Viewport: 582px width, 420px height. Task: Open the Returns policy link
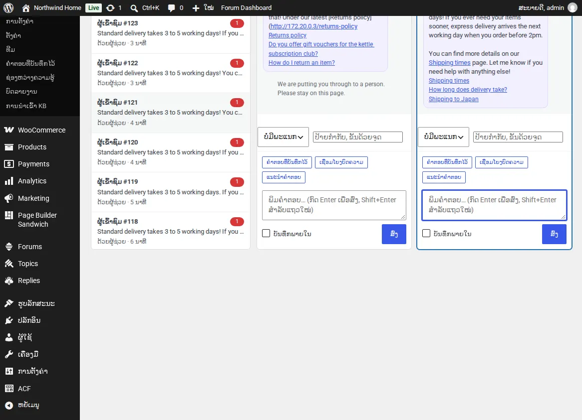tap(288, 35)
